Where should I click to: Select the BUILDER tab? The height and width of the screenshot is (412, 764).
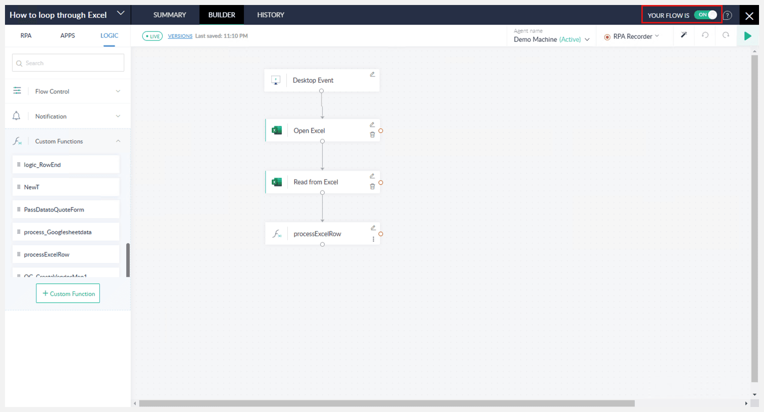[x=221, y=15]
